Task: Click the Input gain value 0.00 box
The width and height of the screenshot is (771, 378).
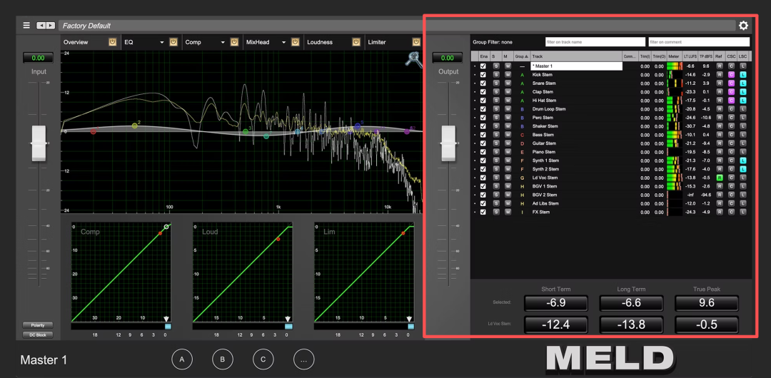Action: [39, 58]
